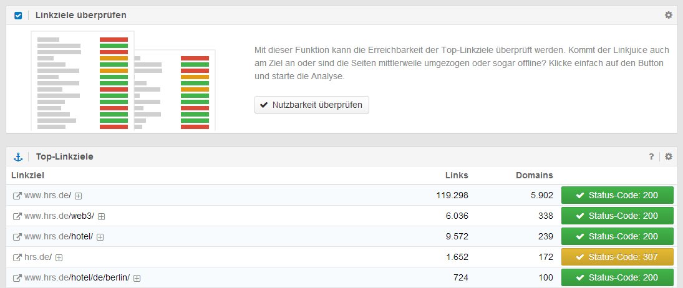Open external link icon for www.hrs.de/hotel/de/berlin/

[17, 278]
